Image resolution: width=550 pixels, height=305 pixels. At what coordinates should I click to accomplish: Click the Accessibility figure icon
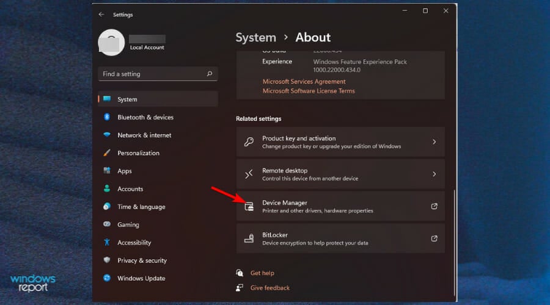click(107, 242)
